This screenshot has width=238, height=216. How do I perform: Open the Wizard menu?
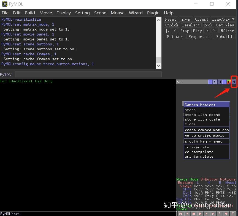136,13
